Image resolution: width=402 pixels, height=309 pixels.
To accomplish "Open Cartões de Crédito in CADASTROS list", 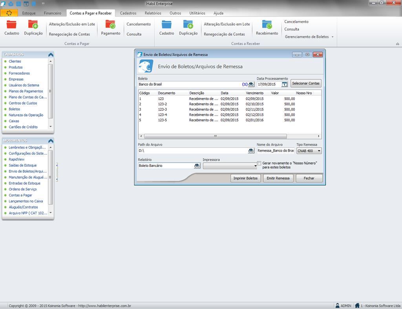I will pos(23,127).
